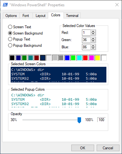Image resolution: width=122 pixels, height=154 pixels.
Task: Choose the yellow color swatch
Action: tap(97, 58)
